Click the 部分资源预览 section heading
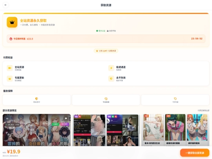 [9, 110]
